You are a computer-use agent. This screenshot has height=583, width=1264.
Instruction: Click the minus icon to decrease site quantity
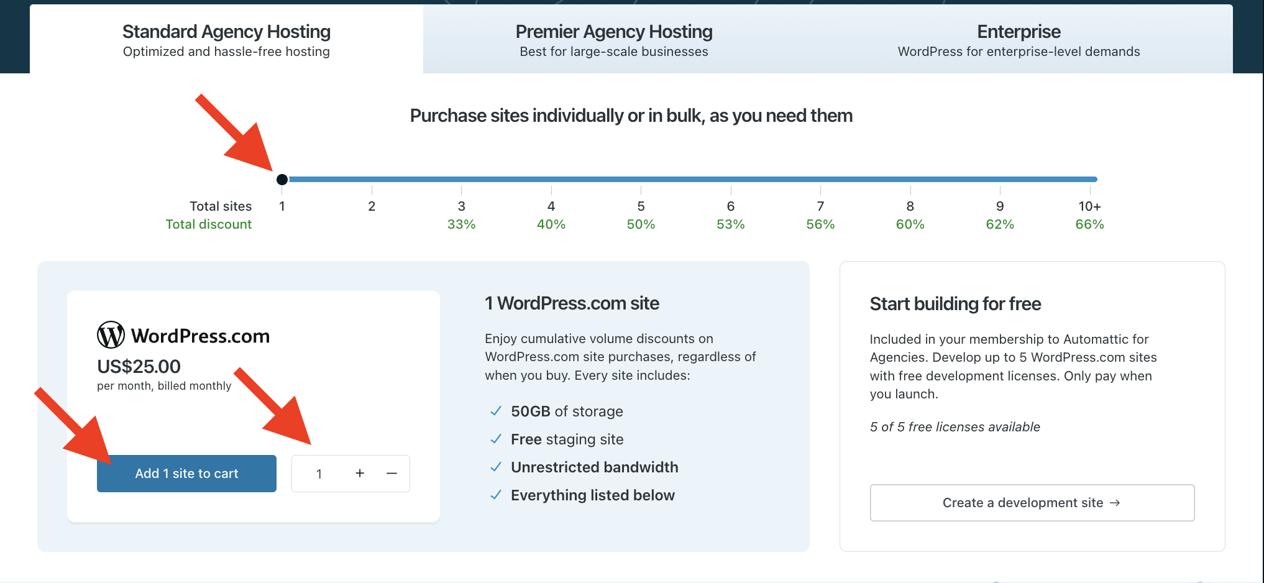392,473
